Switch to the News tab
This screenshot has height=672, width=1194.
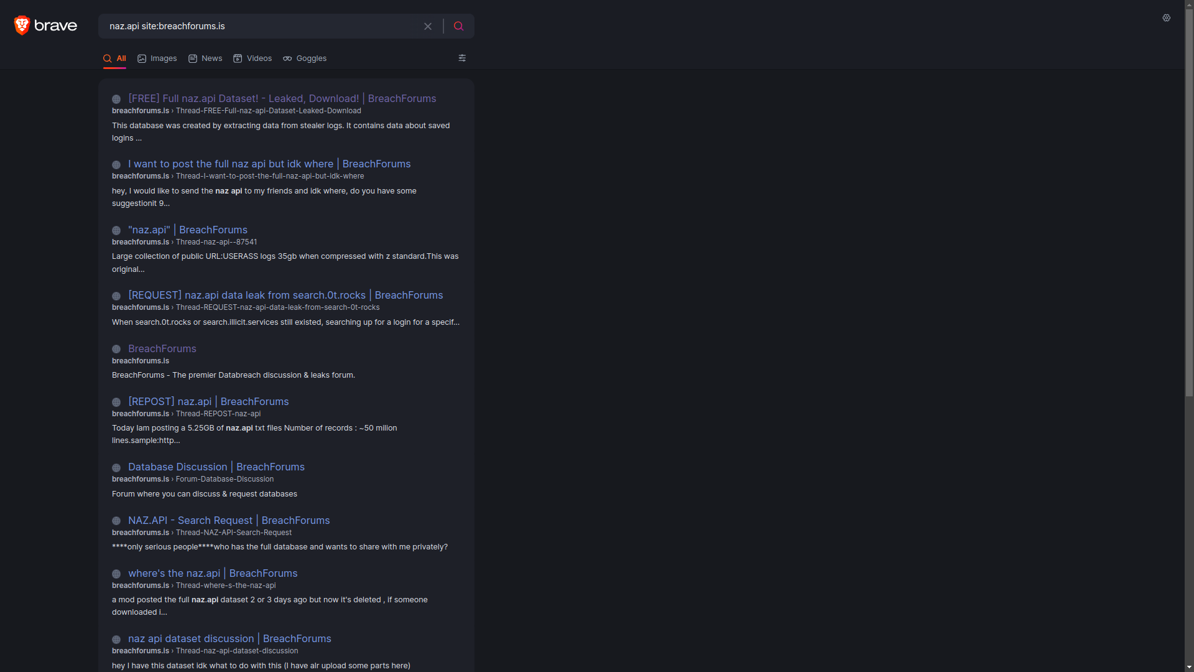(x=205, y=58)
